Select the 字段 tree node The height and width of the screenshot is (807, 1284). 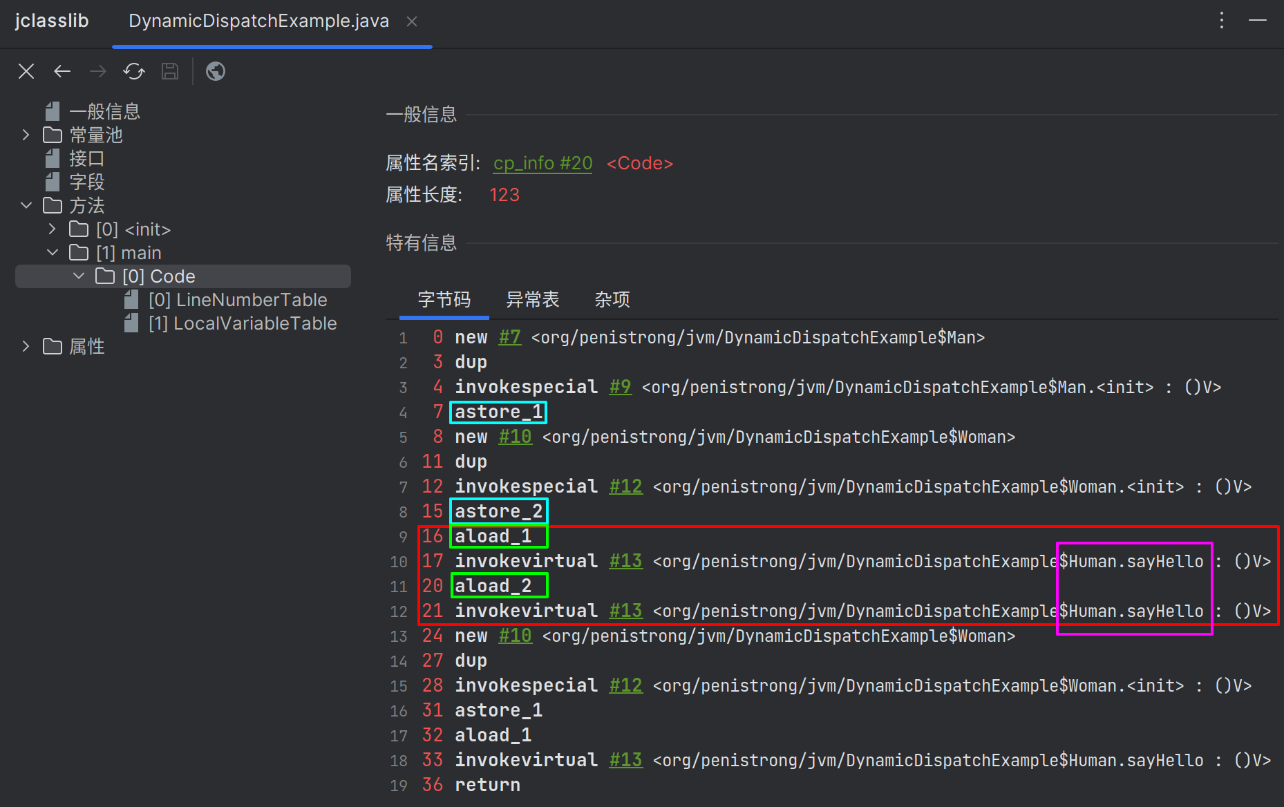click(87, 182)
